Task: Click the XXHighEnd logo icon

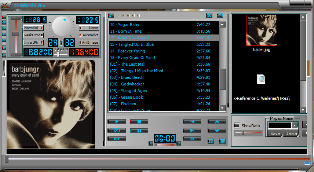Action: (x=4, y=6)
